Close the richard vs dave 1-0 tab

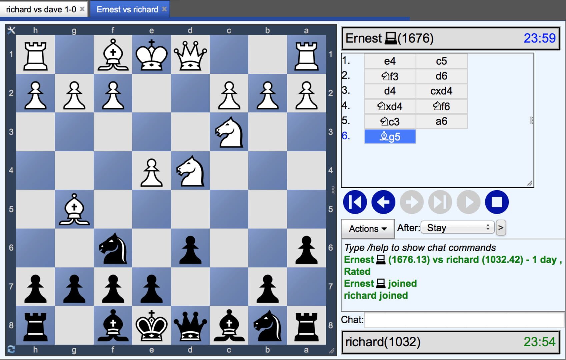[82, 9]
